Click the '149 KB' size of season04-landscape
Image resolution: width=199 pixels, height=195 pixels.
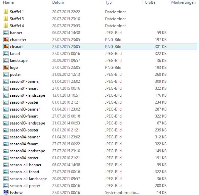pos(161,151)
